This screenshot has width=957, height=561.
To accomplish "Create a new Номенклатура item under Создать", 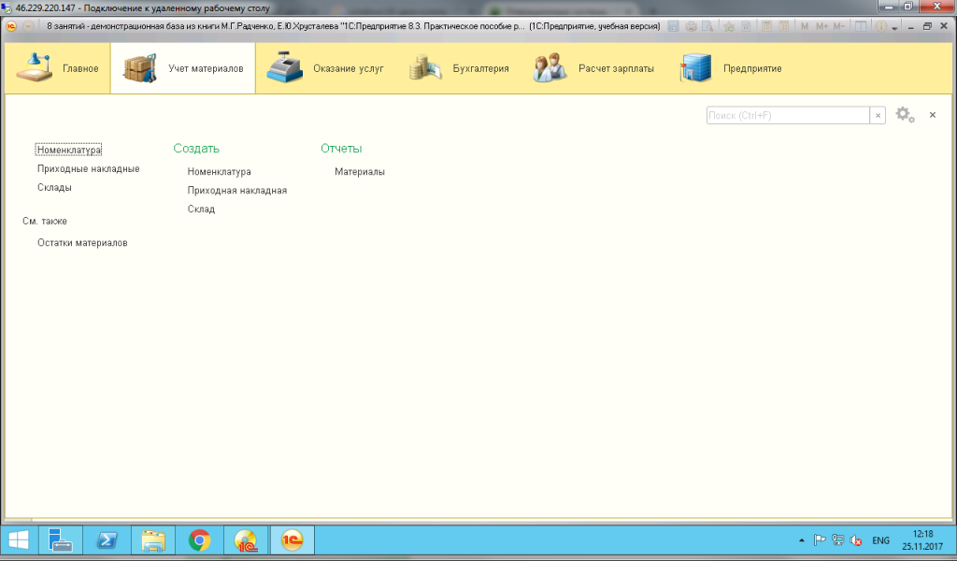I will [x=219, y=172].
